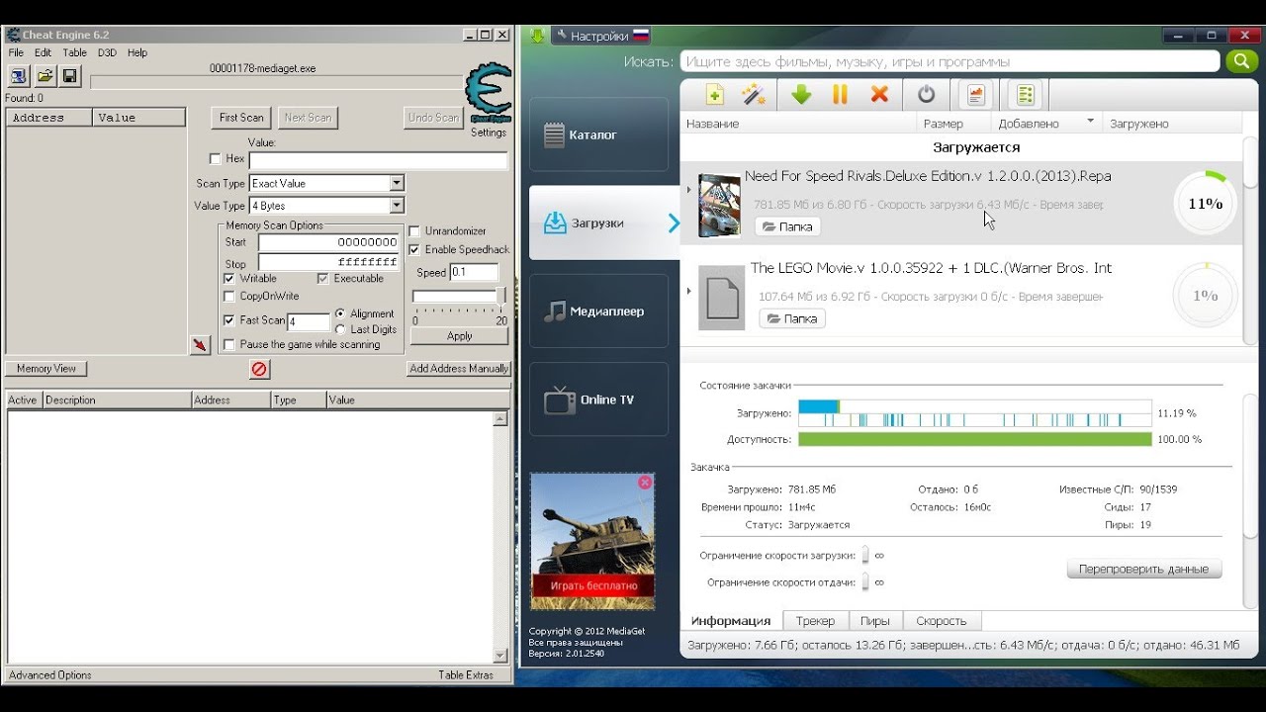The width and height of the screenshot is (1266, 712).
Task: Click green start download arrow icon
Action: click(801, 95)
